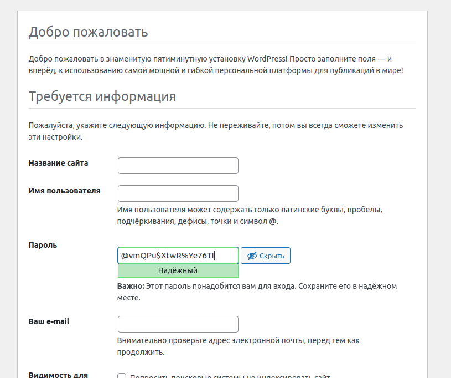Toggle the search engine indexing checkbox

pyautogui.click(x=122, y=376)
